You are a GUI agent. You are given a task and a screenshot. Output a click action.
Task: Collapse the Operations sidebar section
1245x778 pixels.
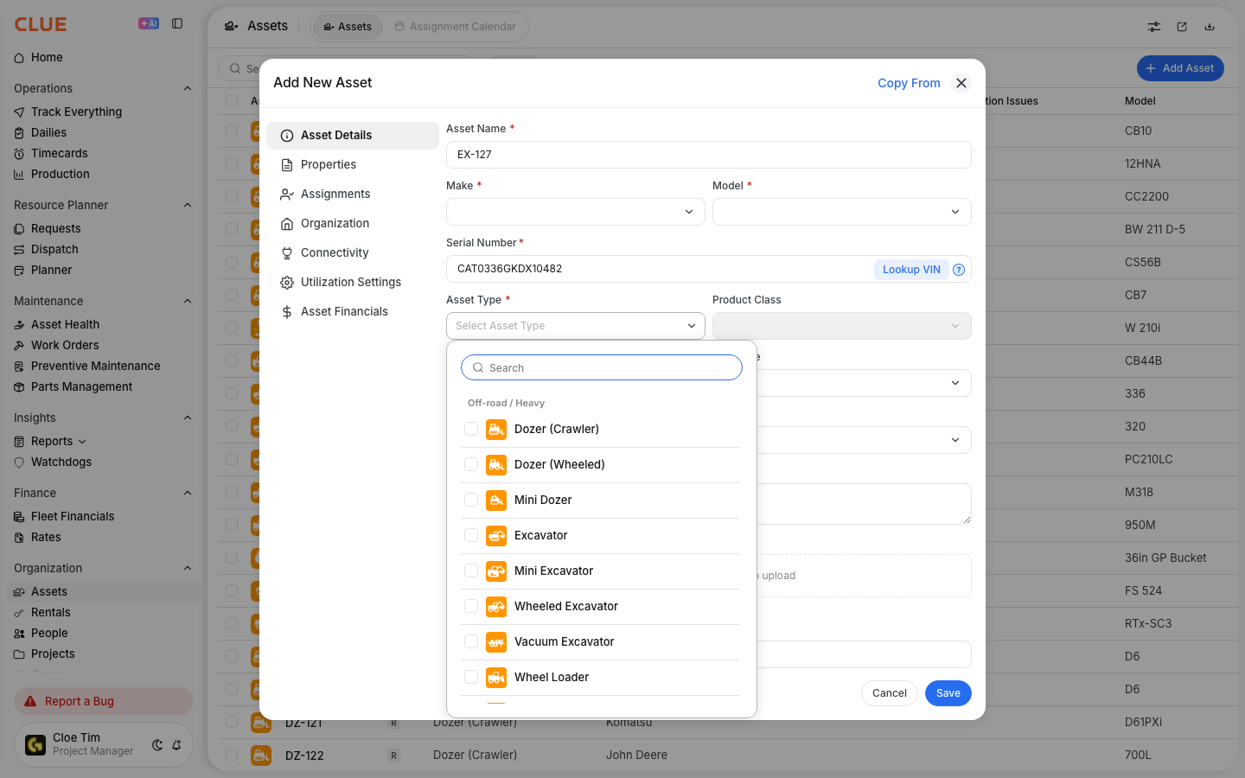188,88
